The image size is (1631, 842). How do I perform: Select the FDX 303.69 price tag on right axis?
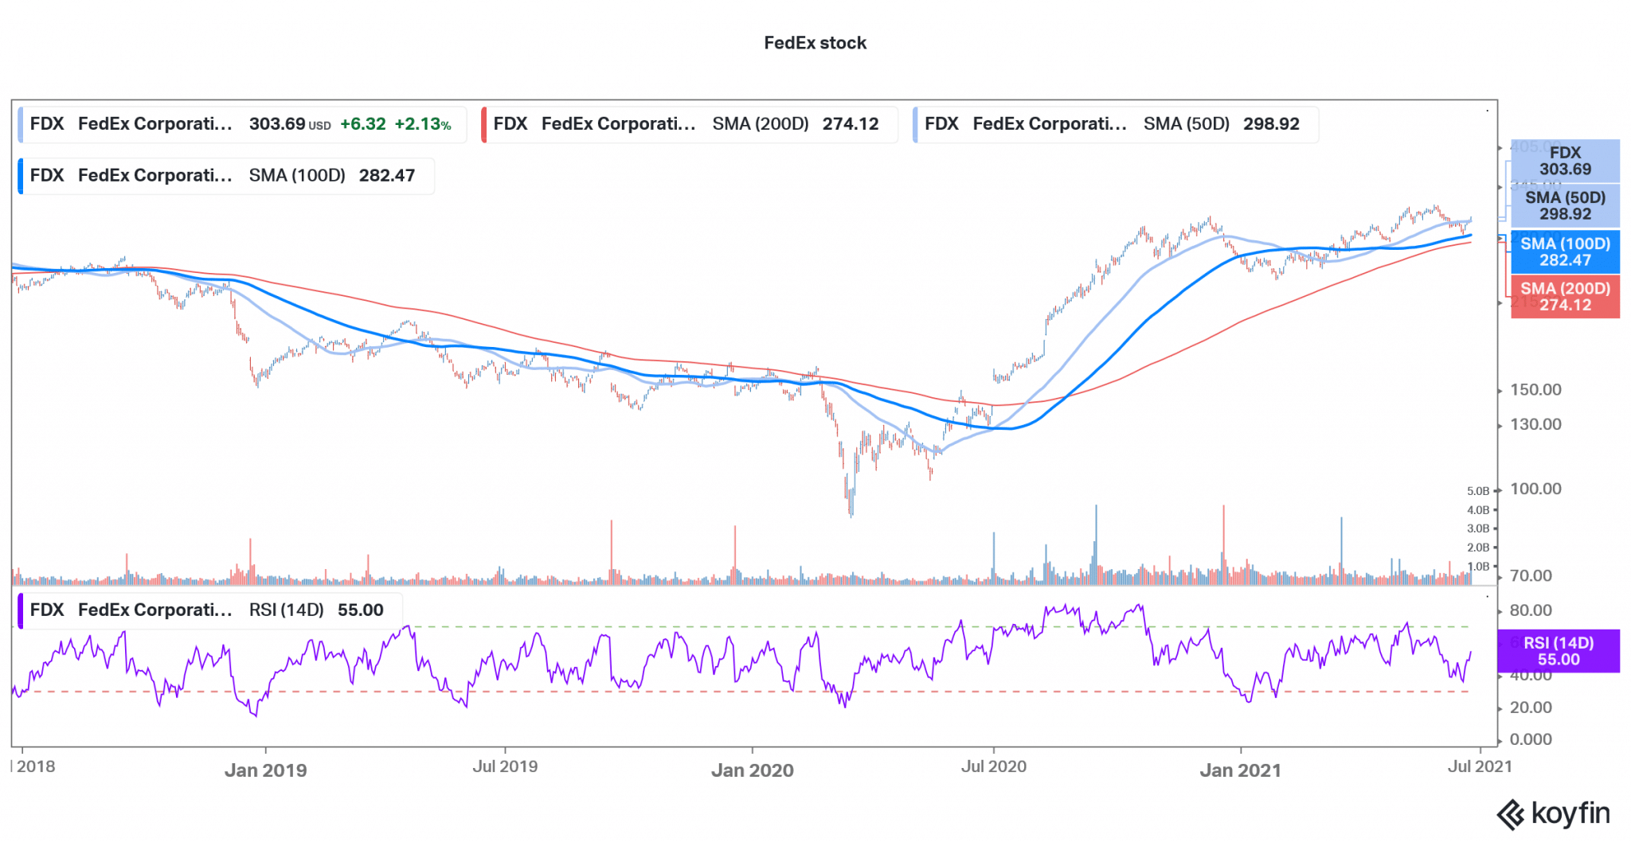tap(1565, 161)
